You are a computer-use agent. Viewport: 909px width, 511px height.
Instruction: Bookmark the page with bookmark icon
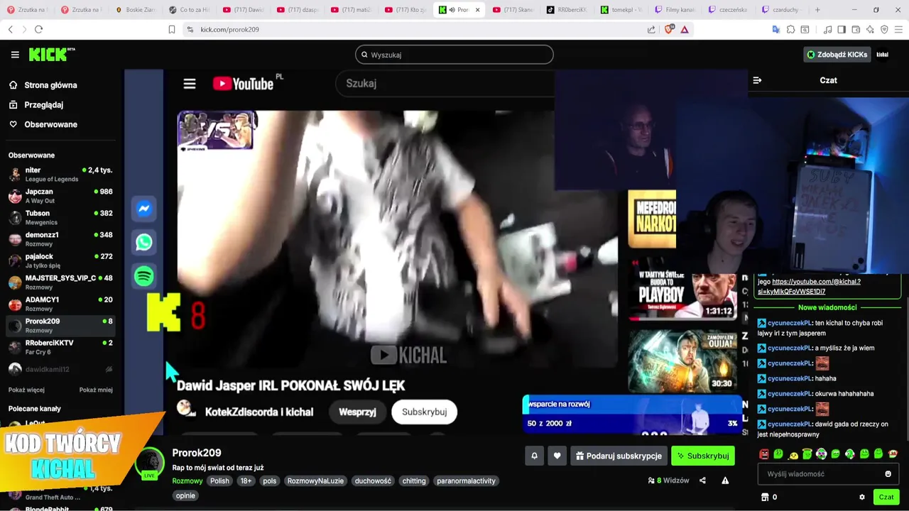click(171, 29)
